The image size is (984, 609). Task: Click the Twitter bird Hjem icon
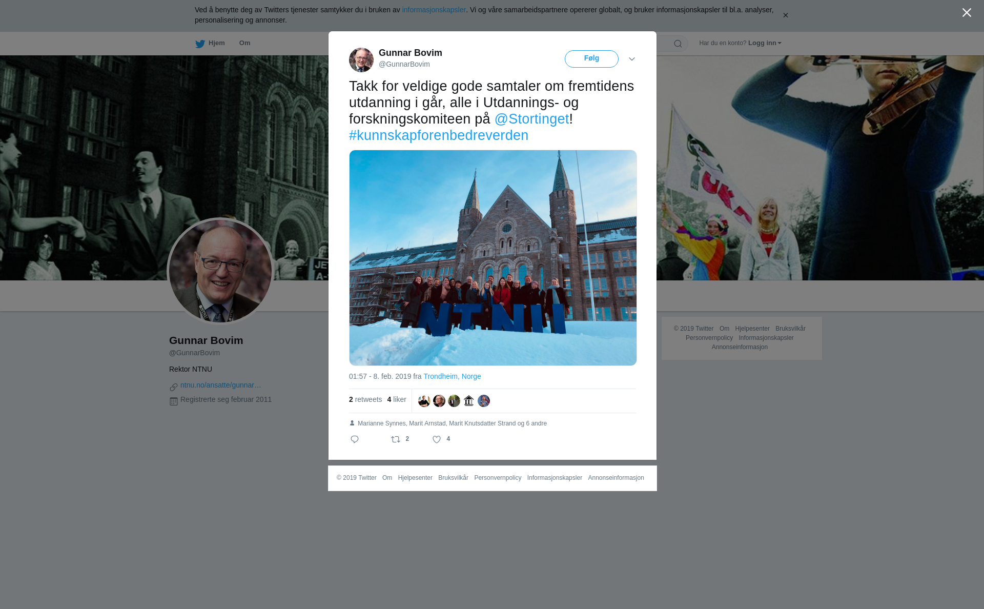200,44
